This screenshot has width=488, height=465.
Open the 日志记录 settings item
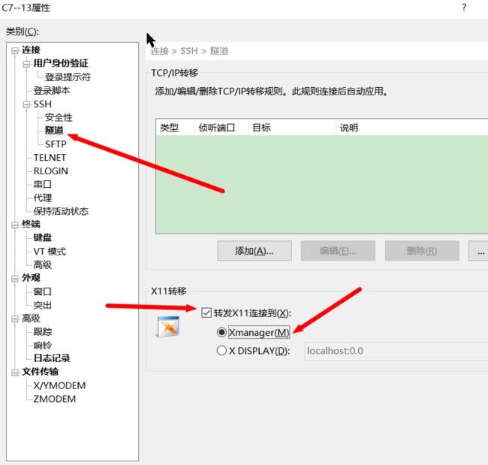point(52,358)
